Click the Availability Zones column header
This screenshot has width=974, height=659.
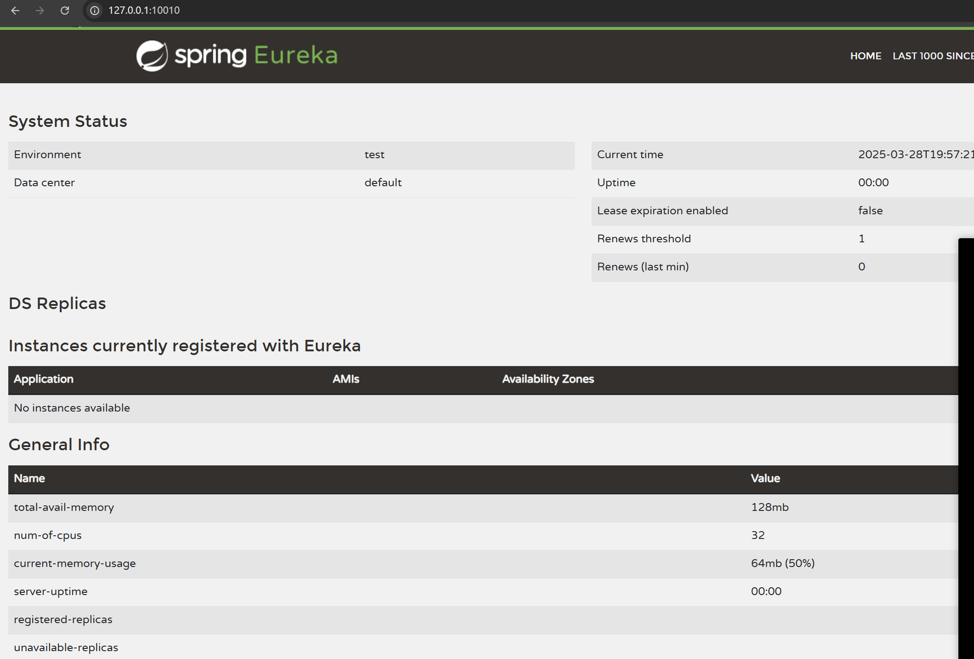(x=548, y=379)
